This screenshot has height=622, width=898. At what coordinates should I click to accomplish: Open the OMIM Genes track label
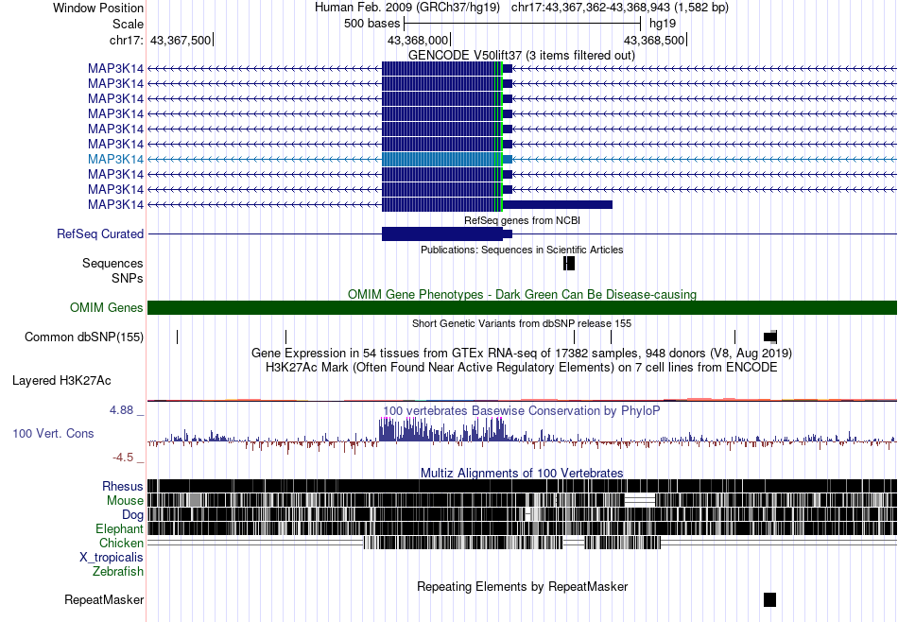tap(107, 307)
